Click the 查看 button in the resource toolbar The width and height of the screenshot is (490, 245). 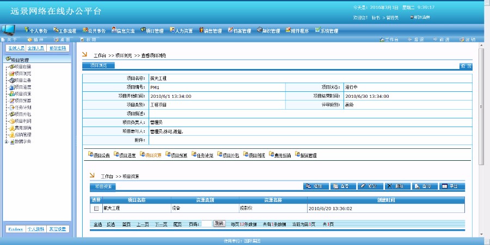coord(343,186)
